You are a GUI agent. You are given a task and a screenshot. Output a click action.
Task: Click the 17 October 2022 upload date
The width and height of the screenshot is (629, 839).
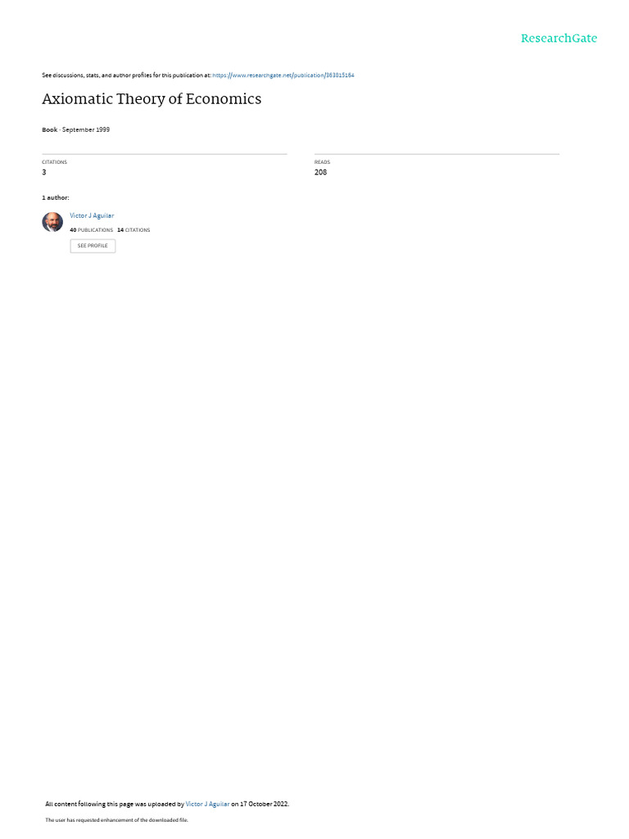pyautogui.click(x=265, y=804)
